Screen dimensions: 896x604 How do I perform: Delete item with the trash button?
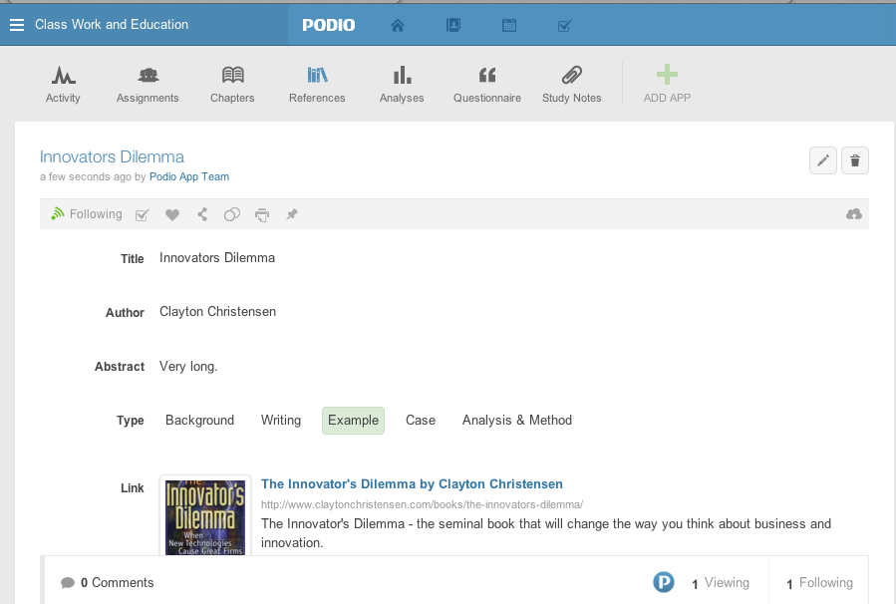point(855,160)
